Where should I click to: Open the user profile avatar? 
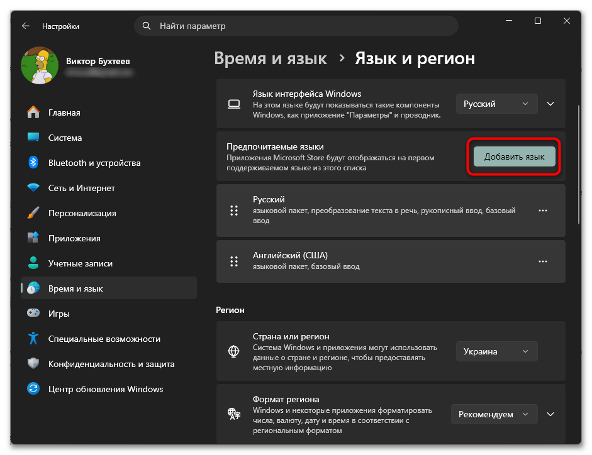40,65
